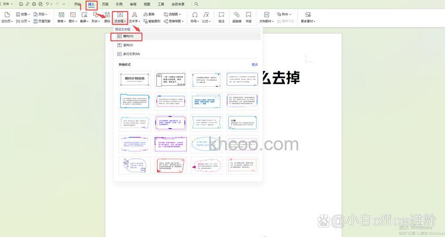The height and width of the screenshot is (237, 445).
Task: Select the pencil-illustrated rounded text box template
Action: [x=134, y=165]
